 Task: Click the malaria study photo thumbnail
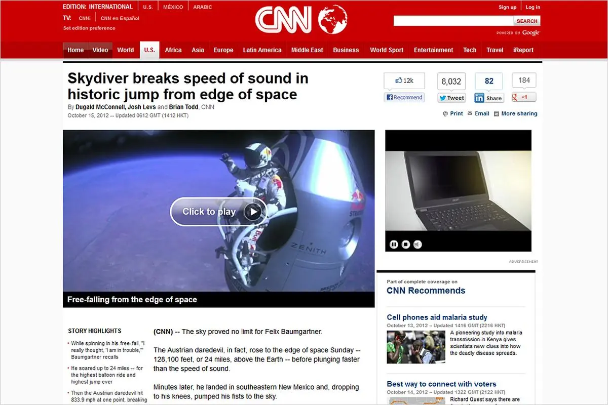[416, 346]
